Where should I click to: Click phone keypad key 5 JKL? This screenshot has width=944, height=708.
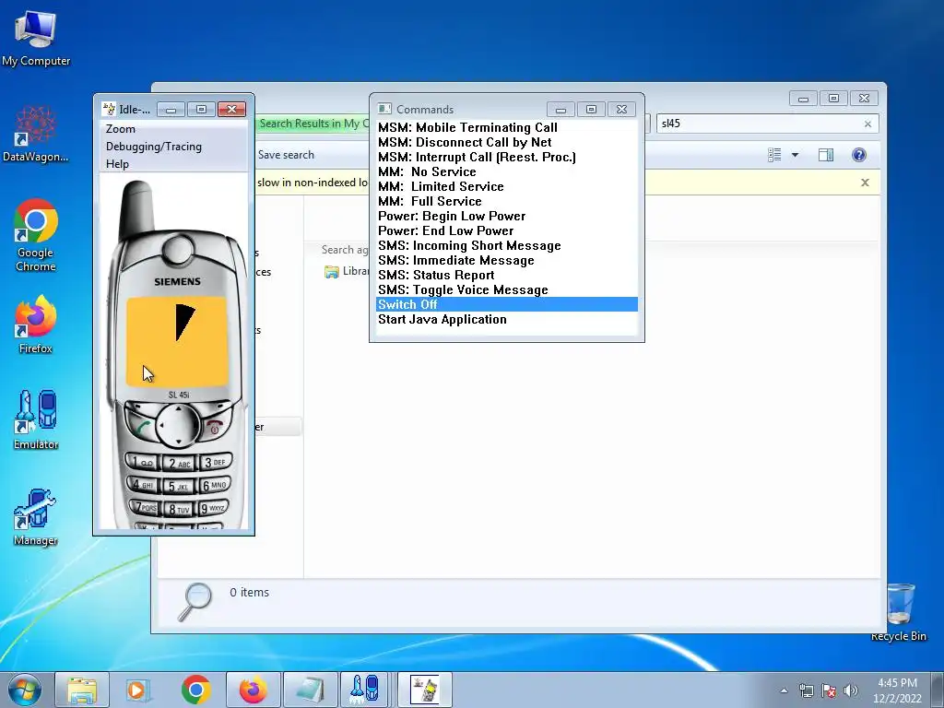point(179,487)
